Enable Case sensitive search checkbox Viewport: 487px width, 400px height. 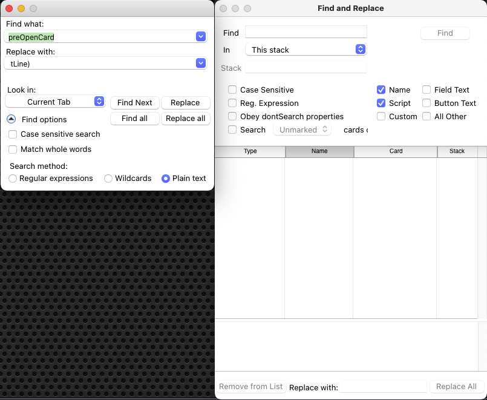pyautogui.click(x=13, y=134)
